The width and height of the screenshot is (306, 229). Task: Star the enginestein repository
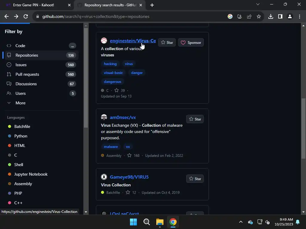click(x=167, y=42)
